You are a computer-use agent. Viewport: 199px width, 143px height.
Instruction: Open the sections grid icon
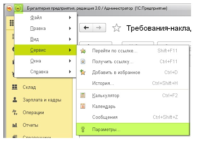pos(12,23)
